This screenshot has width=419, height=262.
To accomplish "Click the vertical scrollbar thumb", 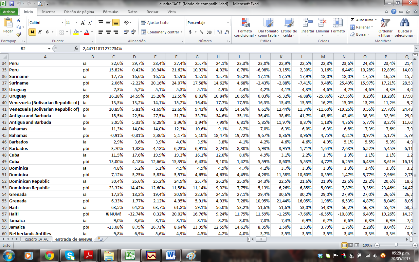I will point(416,176).
